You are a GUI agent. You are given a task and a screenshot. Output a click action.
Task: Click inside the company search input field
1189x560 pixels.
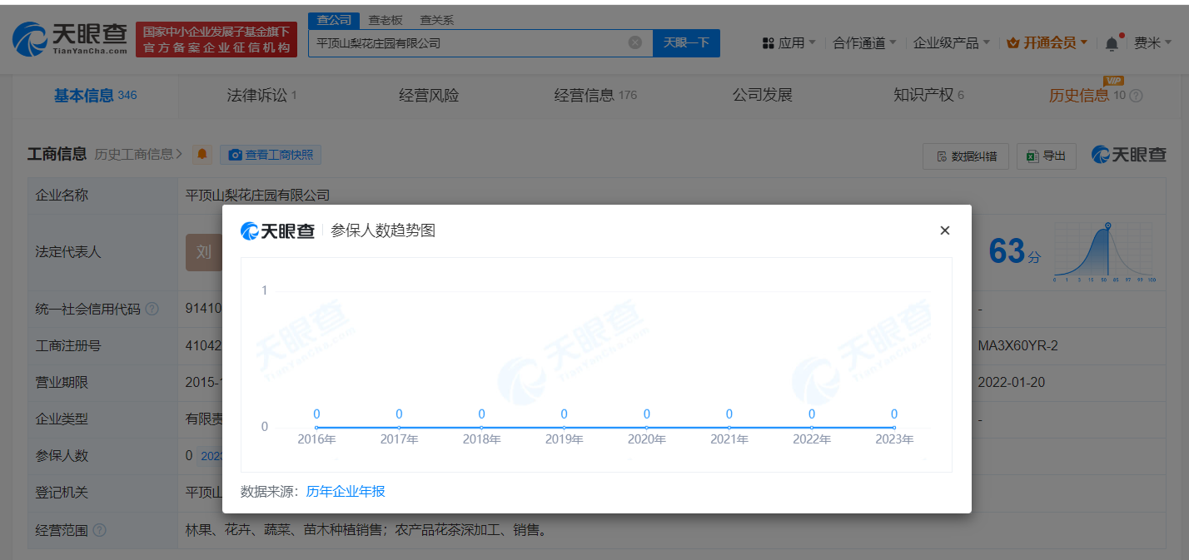tap(475, 42)
